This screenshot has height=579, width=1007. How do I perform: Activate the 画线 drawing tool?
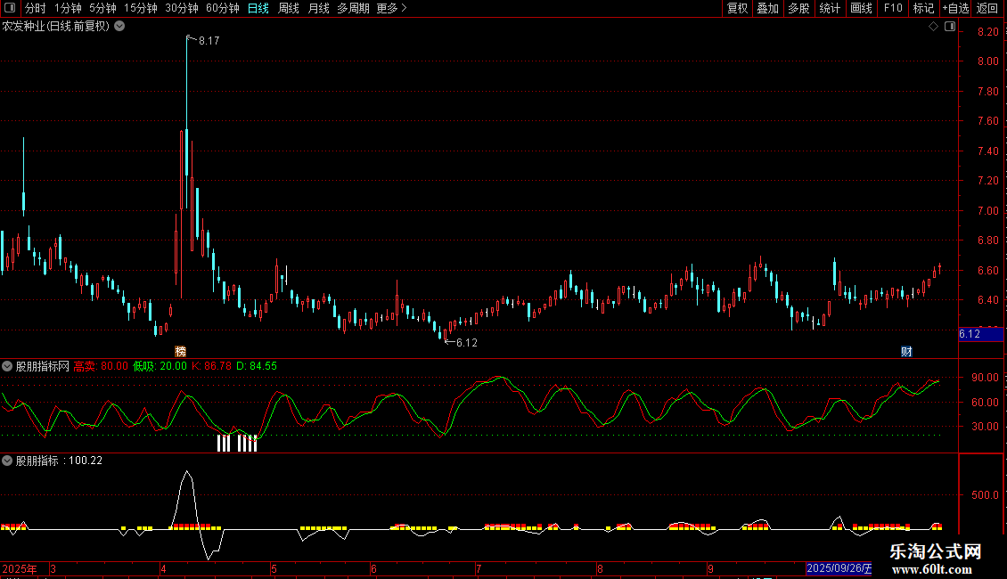(861, 8)
